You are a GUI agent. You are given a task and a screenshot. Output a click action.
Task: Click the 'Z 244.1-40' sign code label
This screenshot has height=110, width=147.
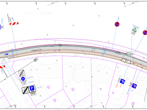pyautogui.click(x=30, y=78)
